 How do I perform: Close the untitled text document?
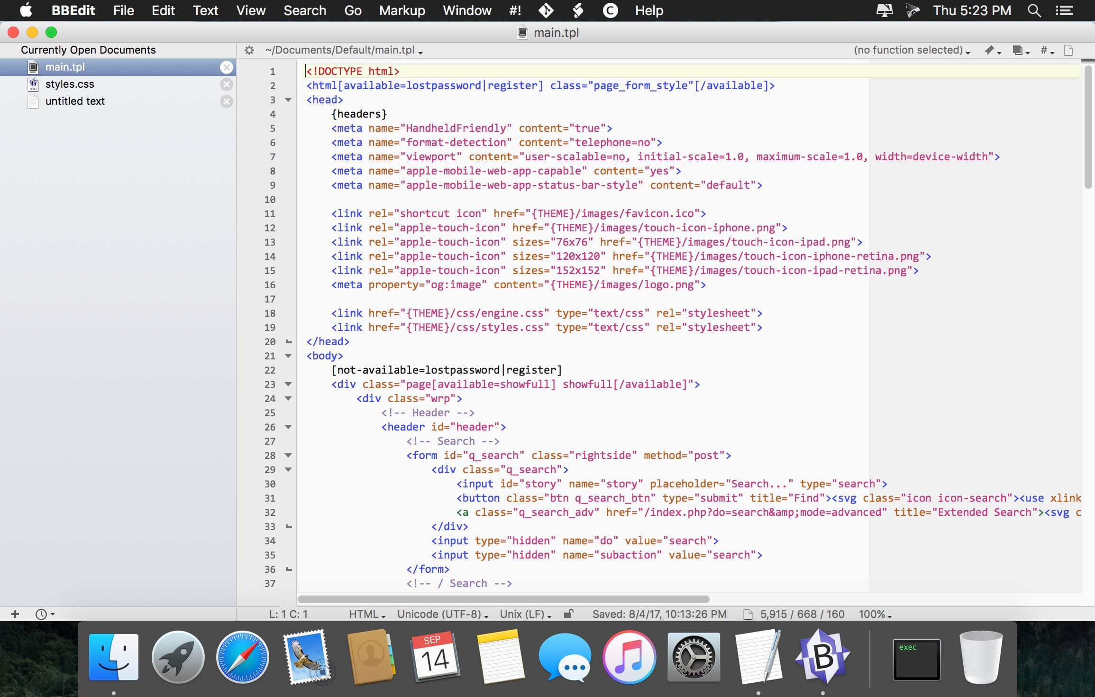pos(227,101)
